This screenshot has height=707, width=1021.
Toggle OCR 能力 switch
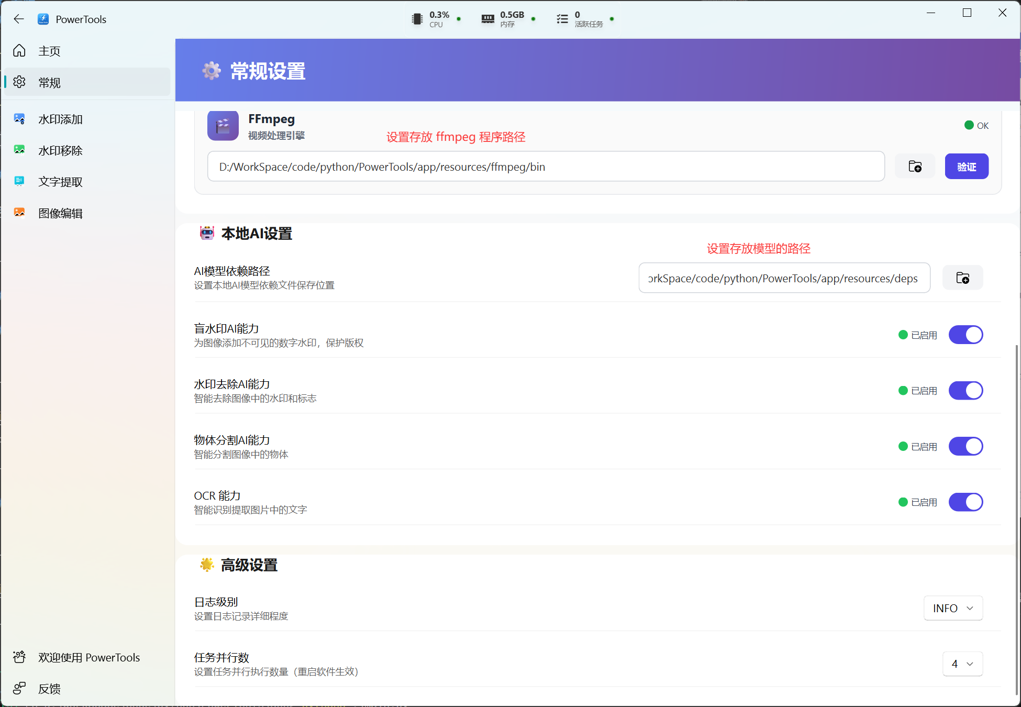tap(965, 502)
